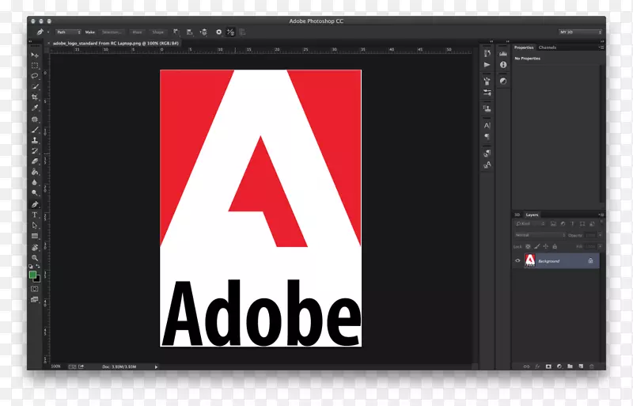Click the Make Mask button
The width and height of the screenshot is (633, 406).
pyautogui.click(x=137, y=32)
